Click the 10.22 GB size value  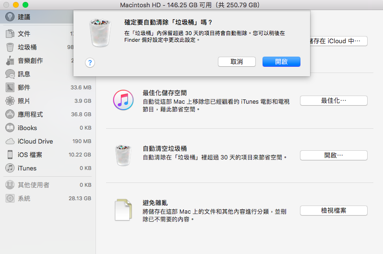pyautogui.click(x=80, y=155)
